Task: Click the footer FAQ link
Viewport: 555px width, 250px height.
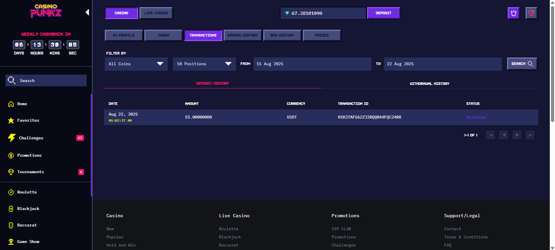Action: 447,245
